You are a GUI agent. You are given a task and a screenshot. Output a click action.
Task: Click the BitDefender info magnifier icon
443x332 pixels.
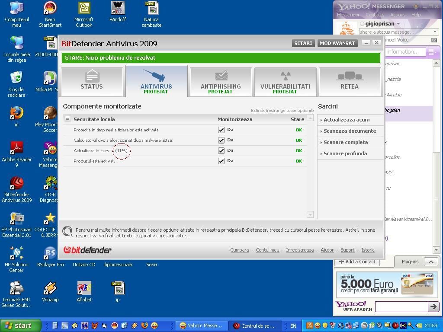point(67,232)
